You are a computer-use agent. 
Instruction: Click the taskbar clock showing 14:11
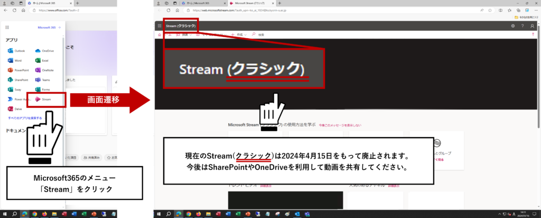pyautogui.click(x=523, y=214)
